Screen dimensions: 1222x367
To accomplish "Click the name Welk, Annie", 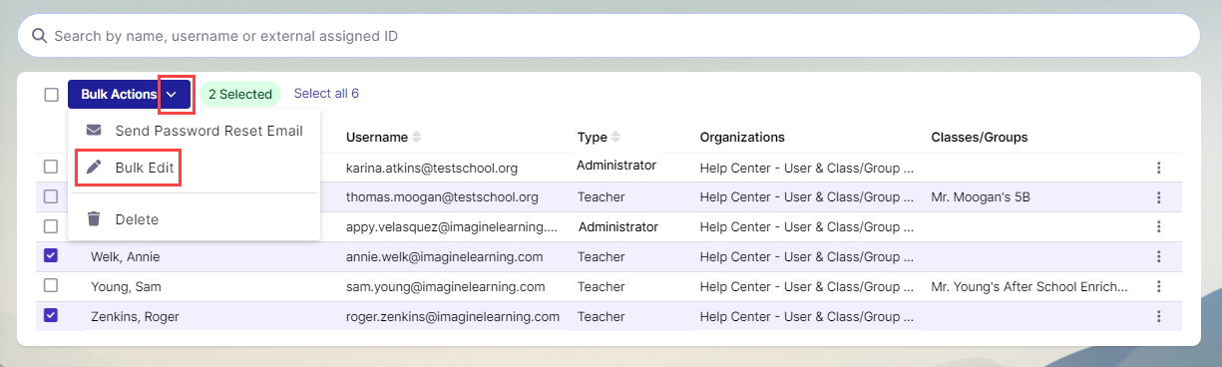I will 125,256.
